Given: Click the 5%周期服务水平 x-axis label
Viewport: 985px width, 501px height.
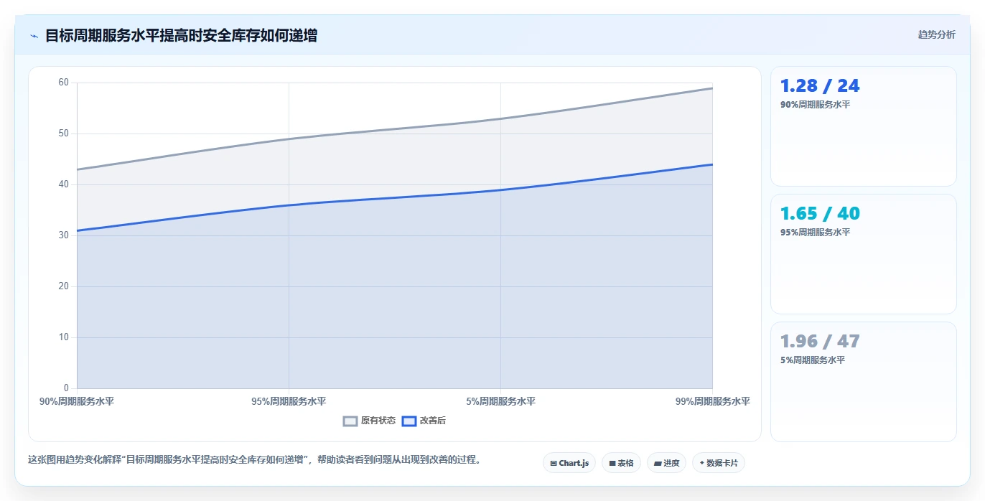Looking at the screenshot, I should click(x=500, y=401).
